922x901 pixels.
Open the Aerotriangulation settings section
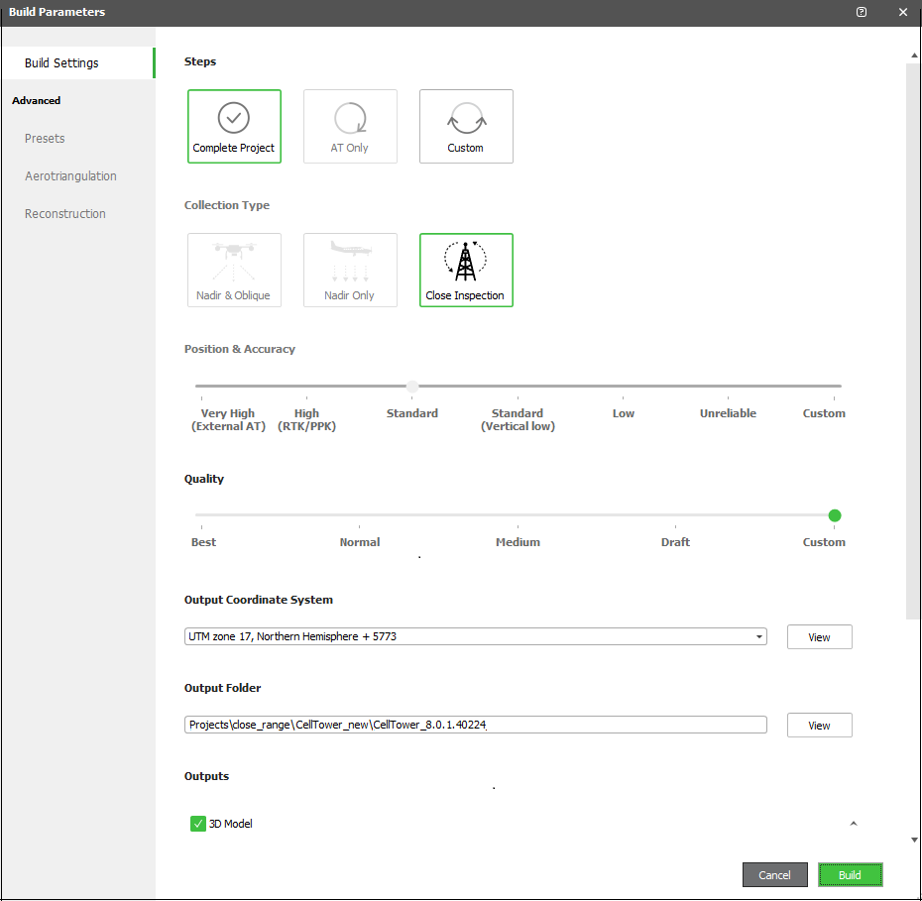70,175
